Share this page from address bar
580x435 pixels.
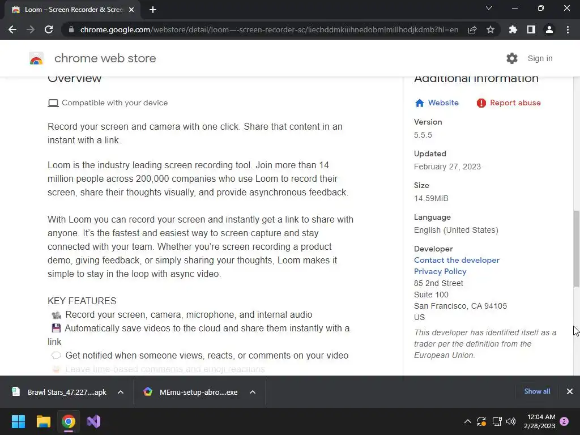(472, 29)
